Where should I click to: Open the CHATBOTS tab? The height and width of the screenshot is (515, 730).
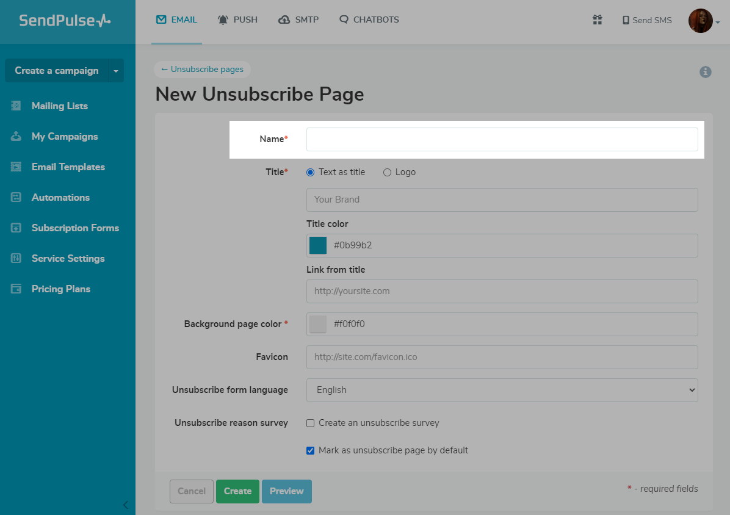pos(369,20)
